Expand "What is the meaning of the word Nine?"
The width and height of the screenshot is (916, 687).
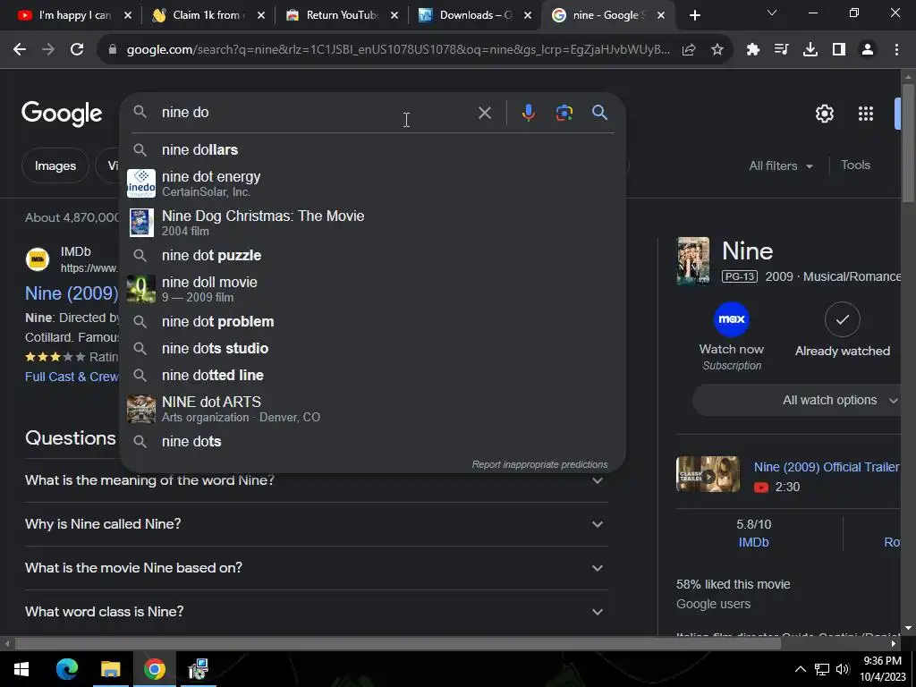tap(316, 480)
